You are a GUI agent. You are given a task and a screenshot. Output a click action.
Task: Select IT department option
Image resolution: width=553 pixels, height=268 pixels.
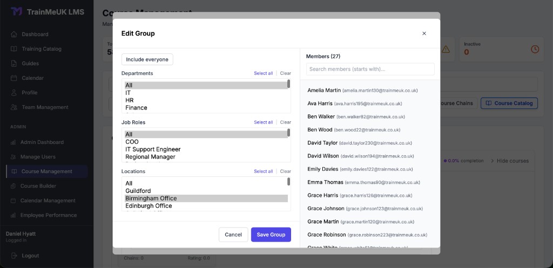pos(206,93)
